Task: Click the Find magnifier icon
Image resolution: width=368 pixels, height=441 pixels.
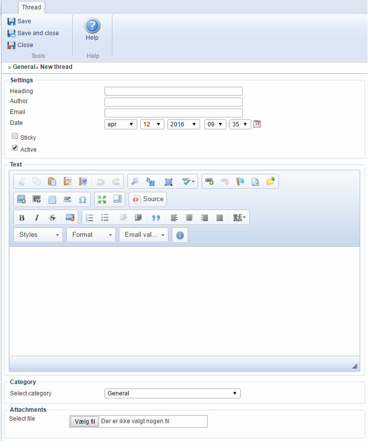Action: 135,182
